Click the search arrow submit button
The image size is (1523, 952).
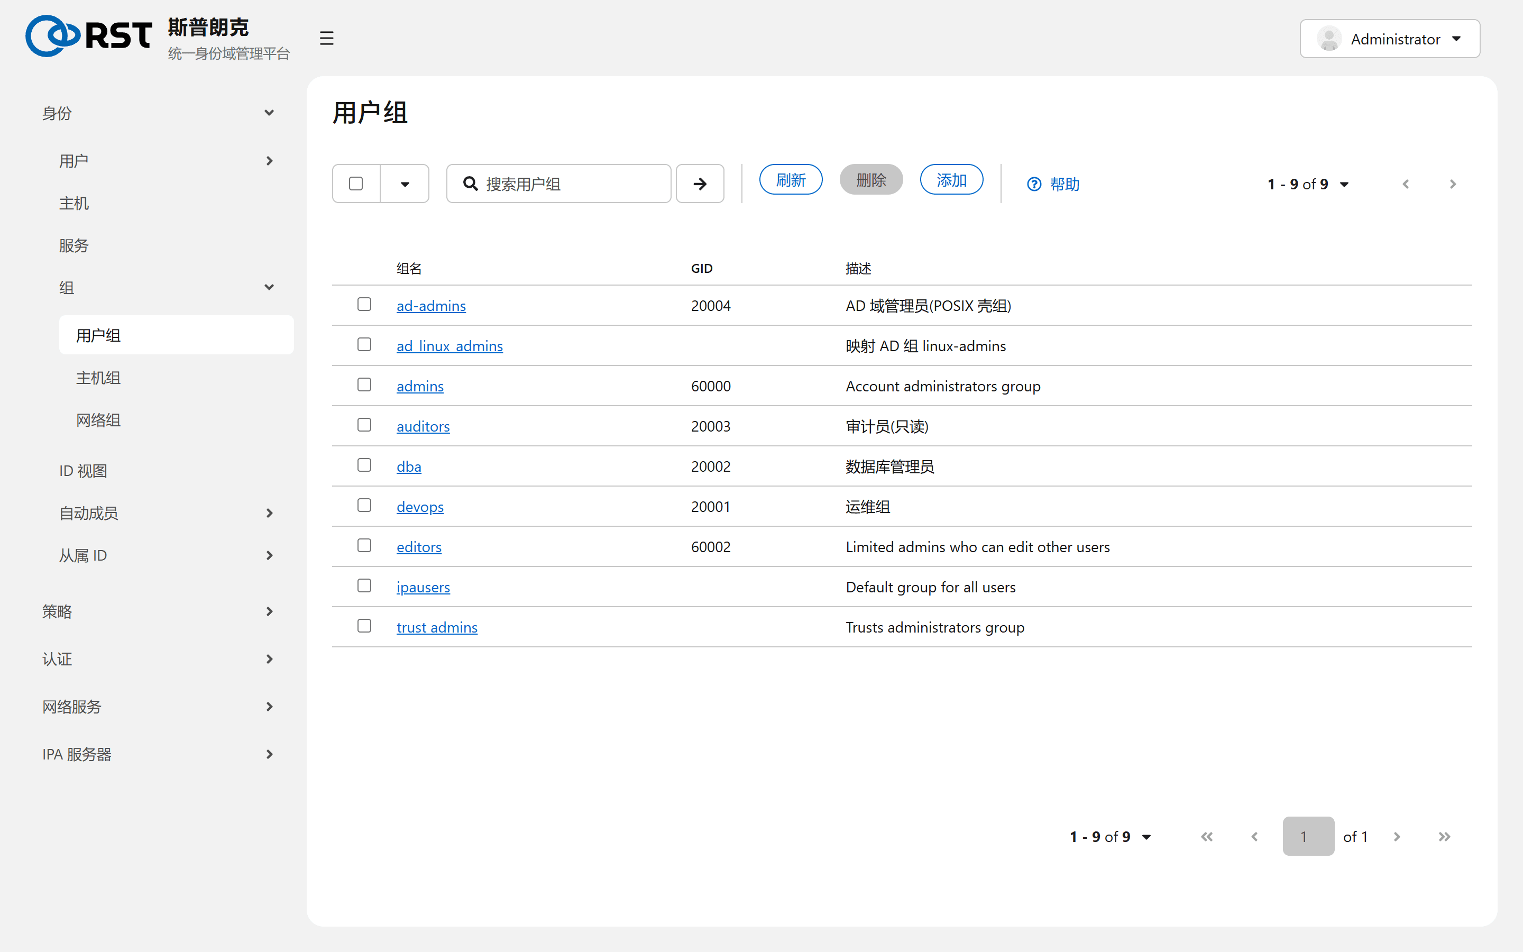(699, 184)
